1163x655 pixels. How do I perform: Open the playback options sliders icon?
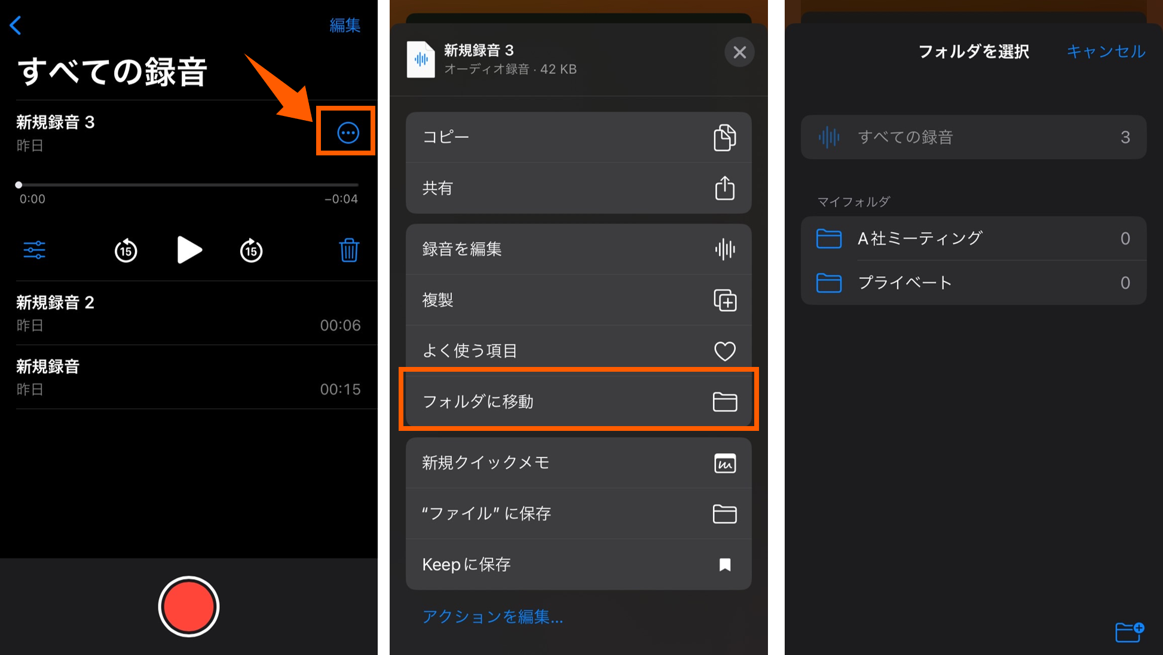(35, 250)
